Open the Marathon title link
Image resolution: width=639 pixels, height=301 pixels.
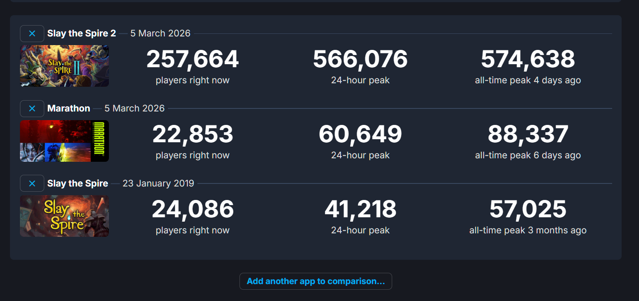pyautogui.click(x=69, y=108)
